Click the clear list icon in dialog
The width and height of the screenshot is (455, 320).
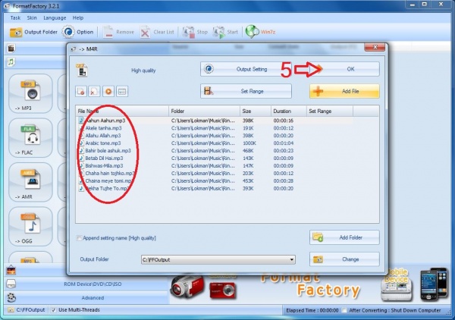tap(94, 92)
